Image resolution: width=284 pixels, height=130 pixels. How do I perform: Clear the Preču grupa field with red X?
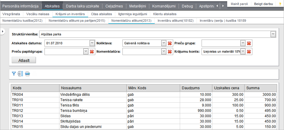click(x=249, y=43)
